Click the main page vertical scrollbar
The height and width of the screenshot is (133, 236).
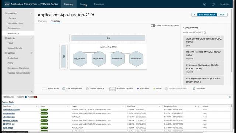(232, 41)
